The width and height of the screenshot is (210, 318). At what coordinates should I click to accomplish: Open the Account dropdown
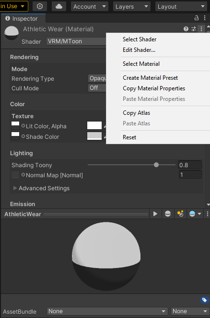(90, 6)
